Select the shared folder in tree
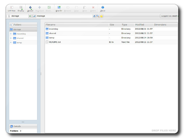 (x=20, y=38)
